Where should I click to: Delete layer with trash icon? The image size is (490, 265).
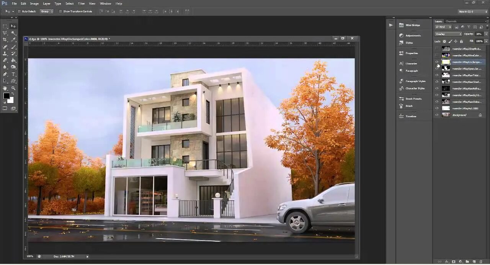tap(481, 262)
